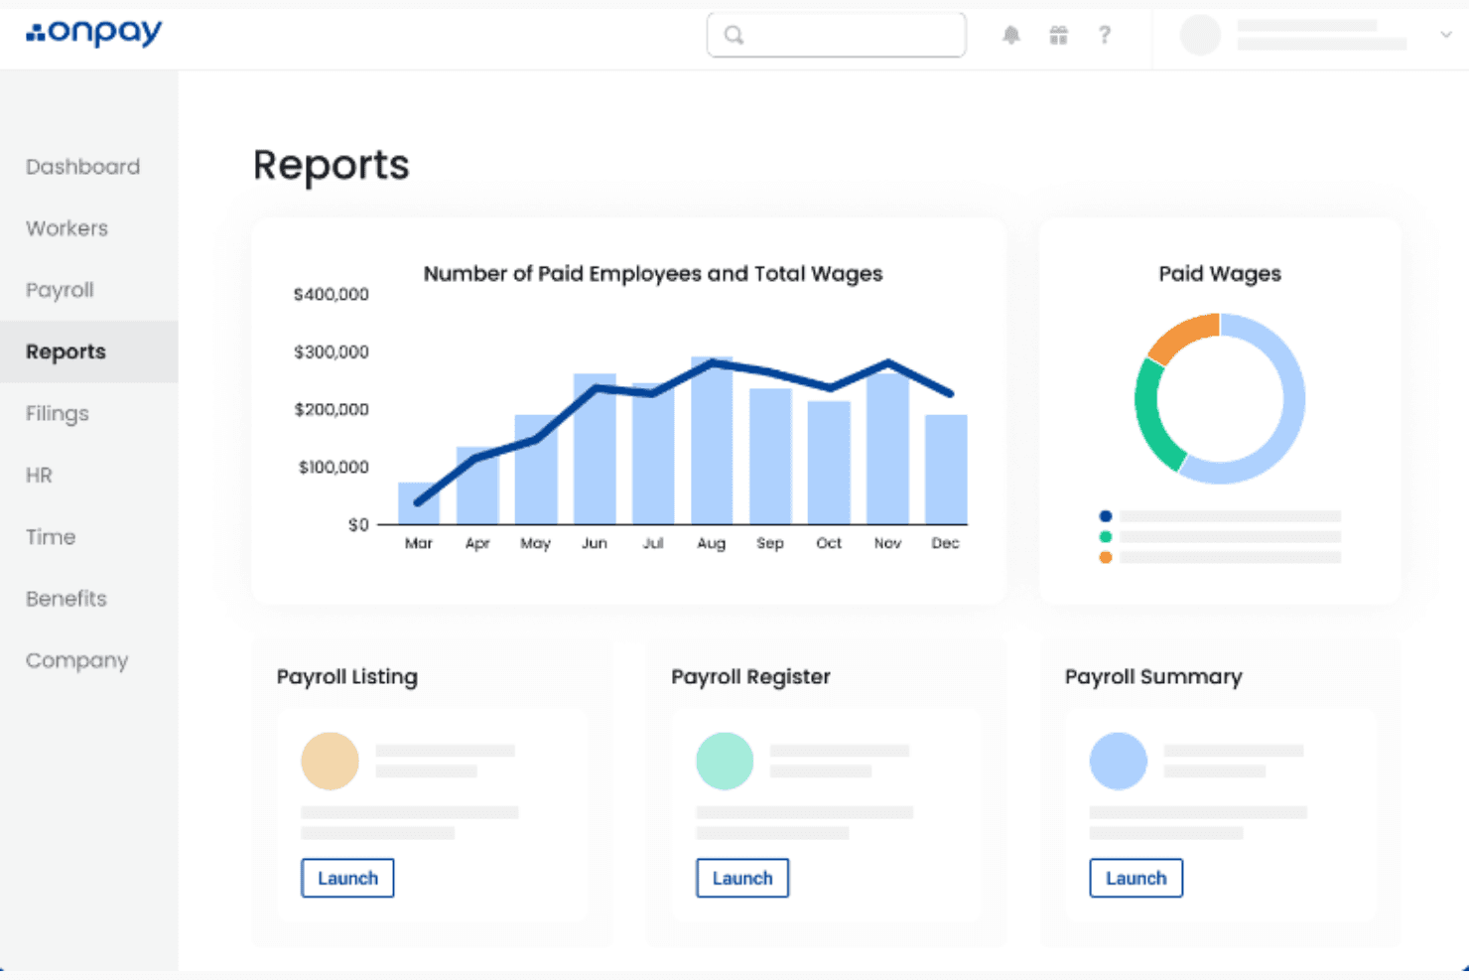The height and width of the screenshot is (980, 1469).
Task: Open the Workers section
Action: click(67, 228)
